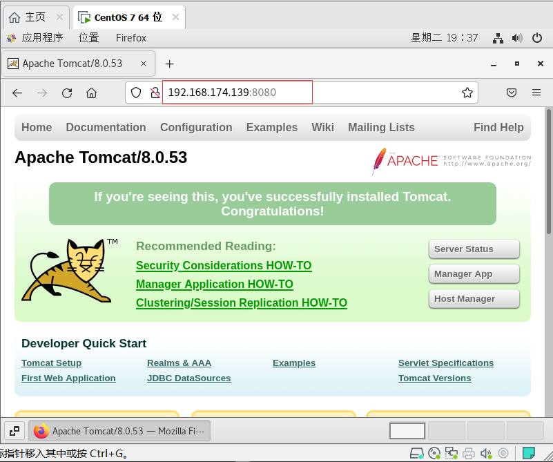Open the Firefox home page icon

click(91, 93)
